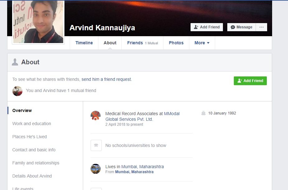Click '2 April 2018 to present' text
Image resolution: width=288 pixels, height=190 pixels.
click(124, 124)
